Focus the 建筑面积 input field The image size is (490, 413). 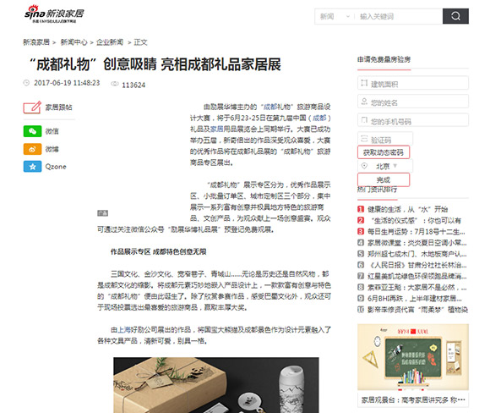(x=413, y=83)
